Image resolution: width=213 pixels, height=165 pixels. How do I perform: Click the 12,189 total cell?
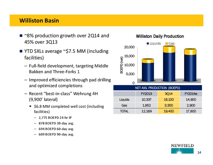(x=147, y=111)
